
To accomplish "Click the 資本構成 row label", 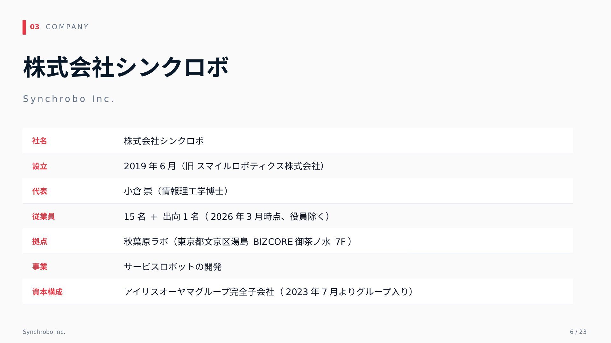I will 47,292.
